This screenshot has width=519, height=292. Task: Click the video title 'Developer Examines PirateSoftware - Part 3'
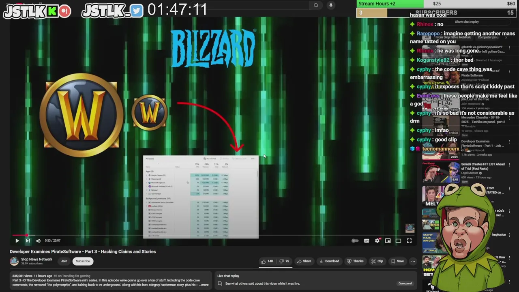[83, 251]
